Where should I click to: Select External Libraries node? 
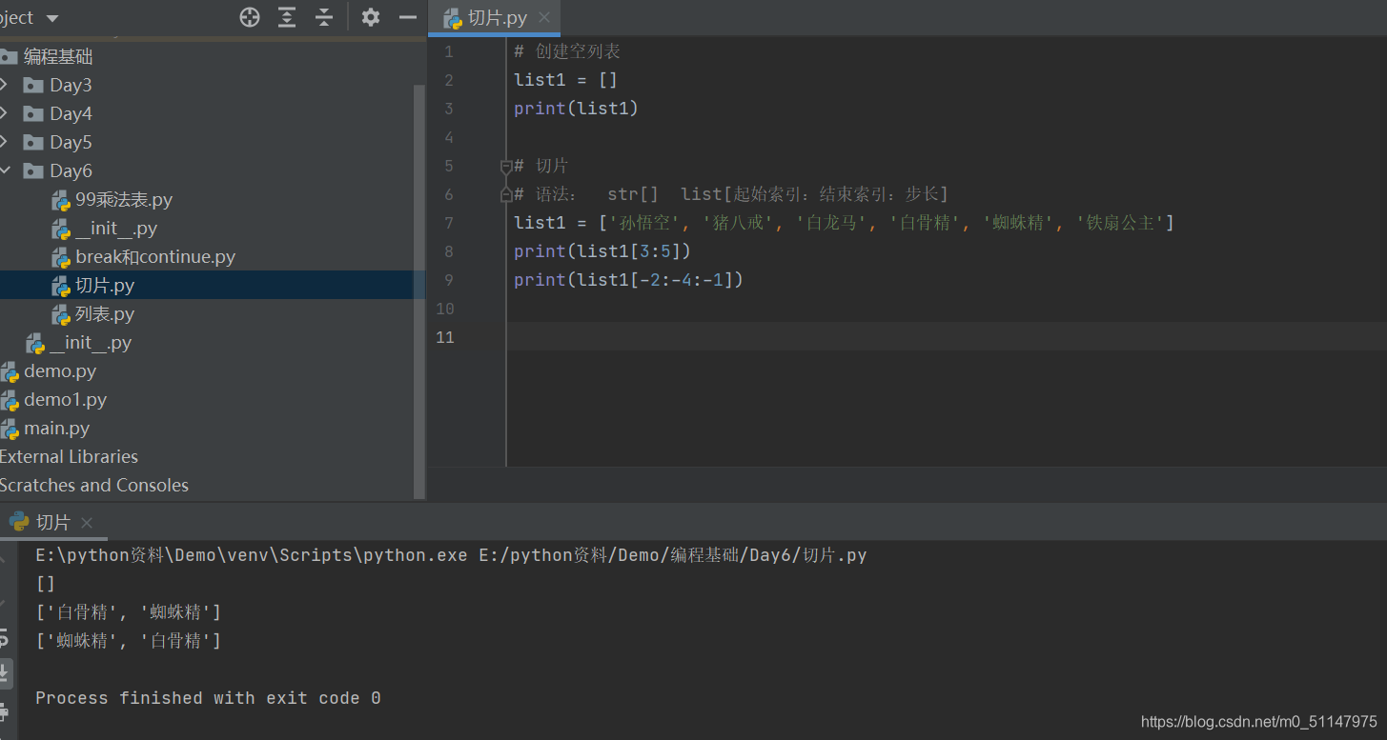[69, 456]
